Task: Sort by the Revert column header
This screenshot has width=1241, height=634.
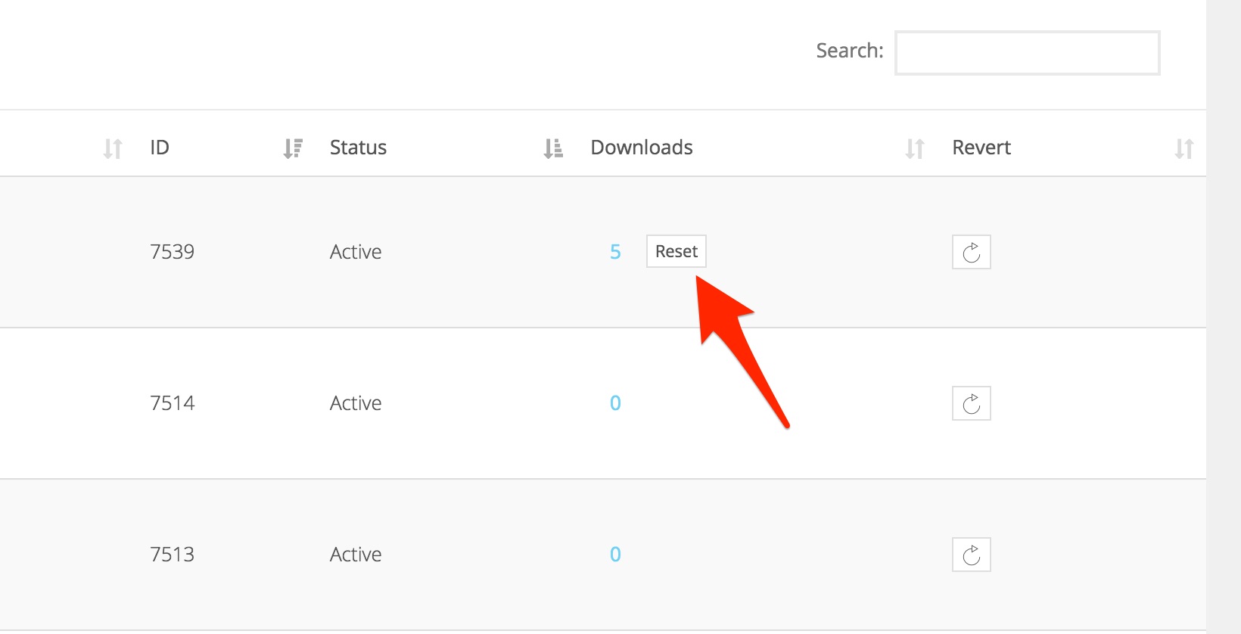Action: 981,148
